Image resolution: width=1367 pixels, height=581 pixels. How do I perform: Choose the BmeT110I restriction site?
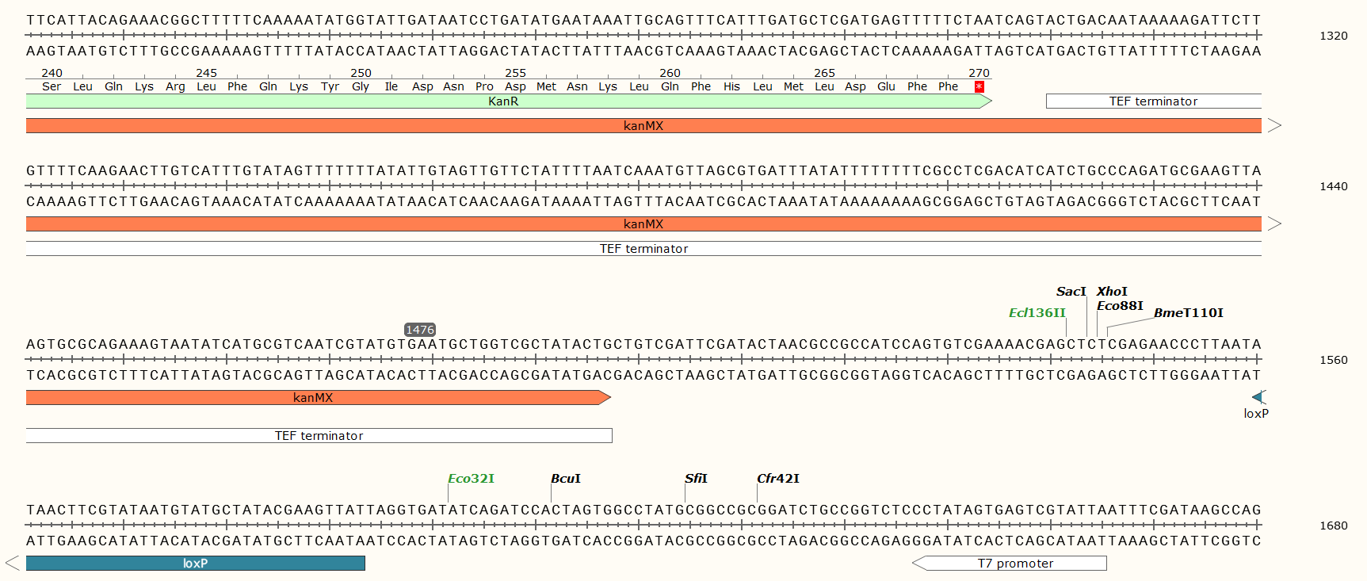1188,313
